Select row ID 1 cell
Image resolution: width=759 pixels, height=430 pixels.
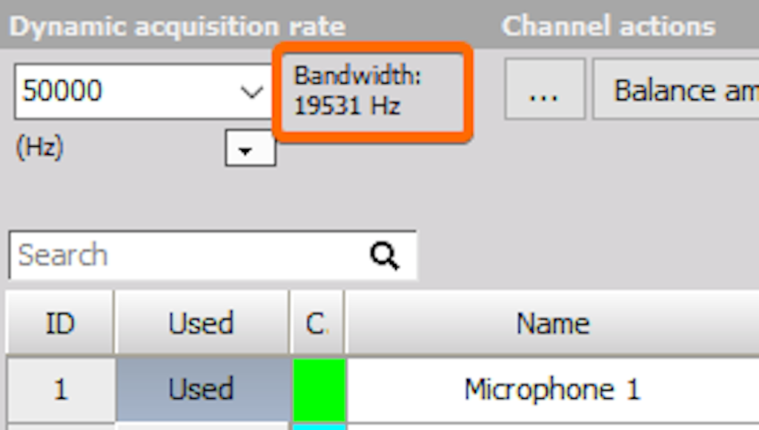click(61, 389)
